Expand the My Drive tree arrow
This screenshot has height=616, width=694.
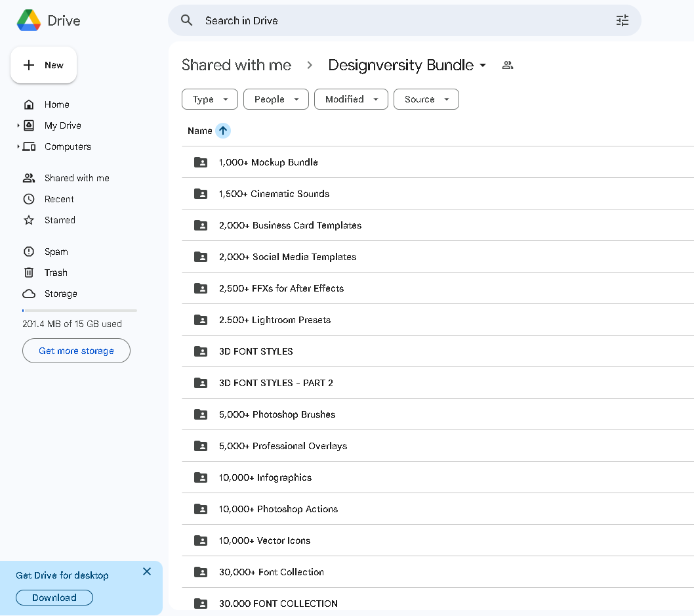18,125
